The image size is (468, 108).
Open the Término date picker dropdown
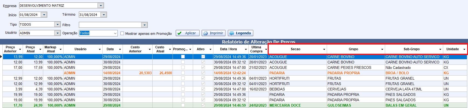click(x=104, y=15)
